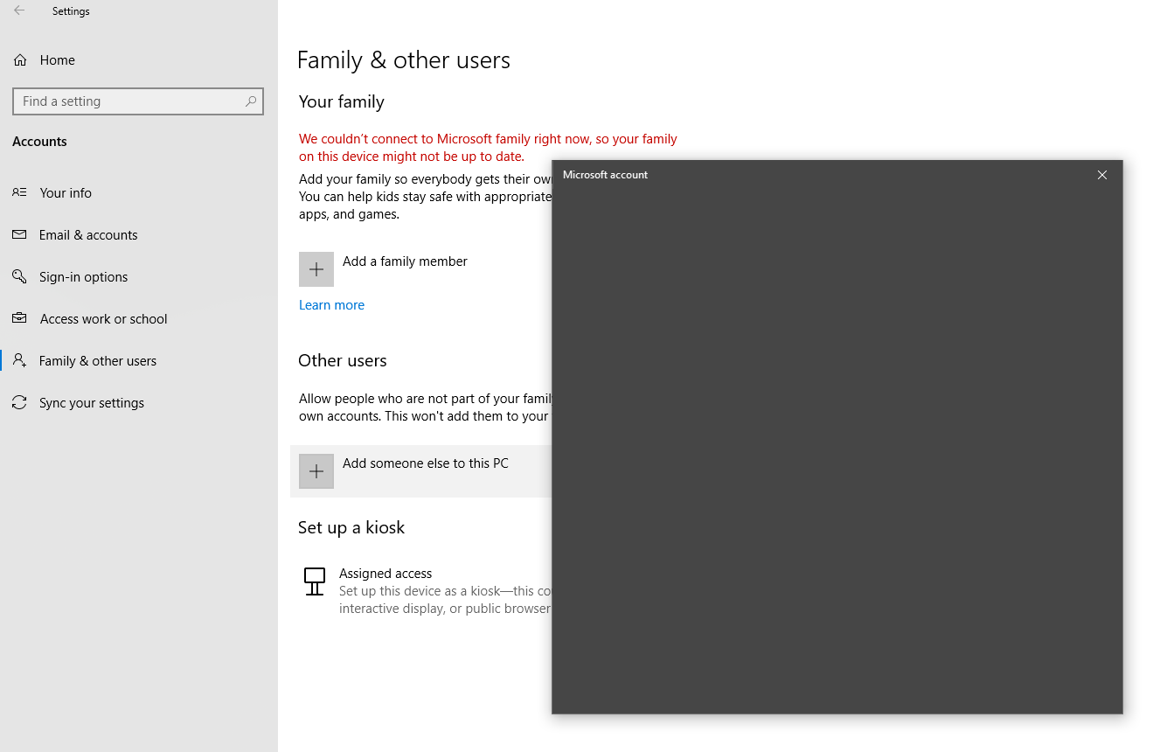
Task: Close the Microsoft account dialog
Action: (1101, 175)
